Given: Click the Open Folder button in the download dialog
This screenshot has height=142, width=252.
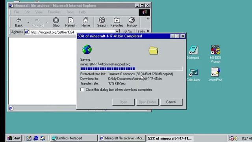Looking at the screenshot, I should coord(147,102).
